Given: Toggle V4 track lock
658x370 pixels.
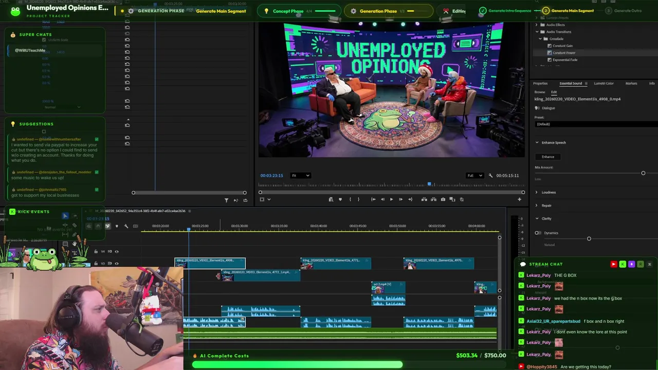Looking at the screenshot, I should [x=96, y=251].
